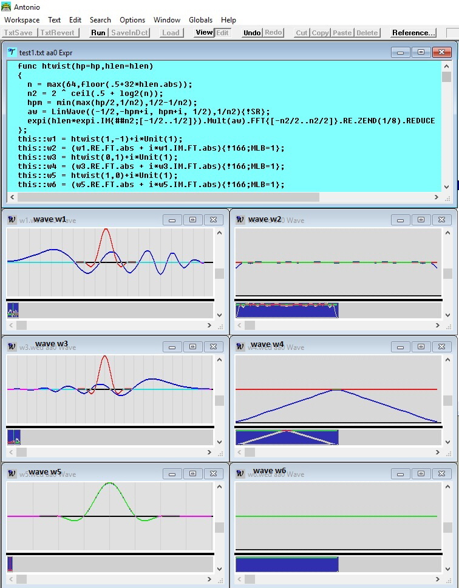This screenshot has width=459, height=588.
Task: Click the wave w4 vertical scrollbar slider thumb
Action: [448, 400]
